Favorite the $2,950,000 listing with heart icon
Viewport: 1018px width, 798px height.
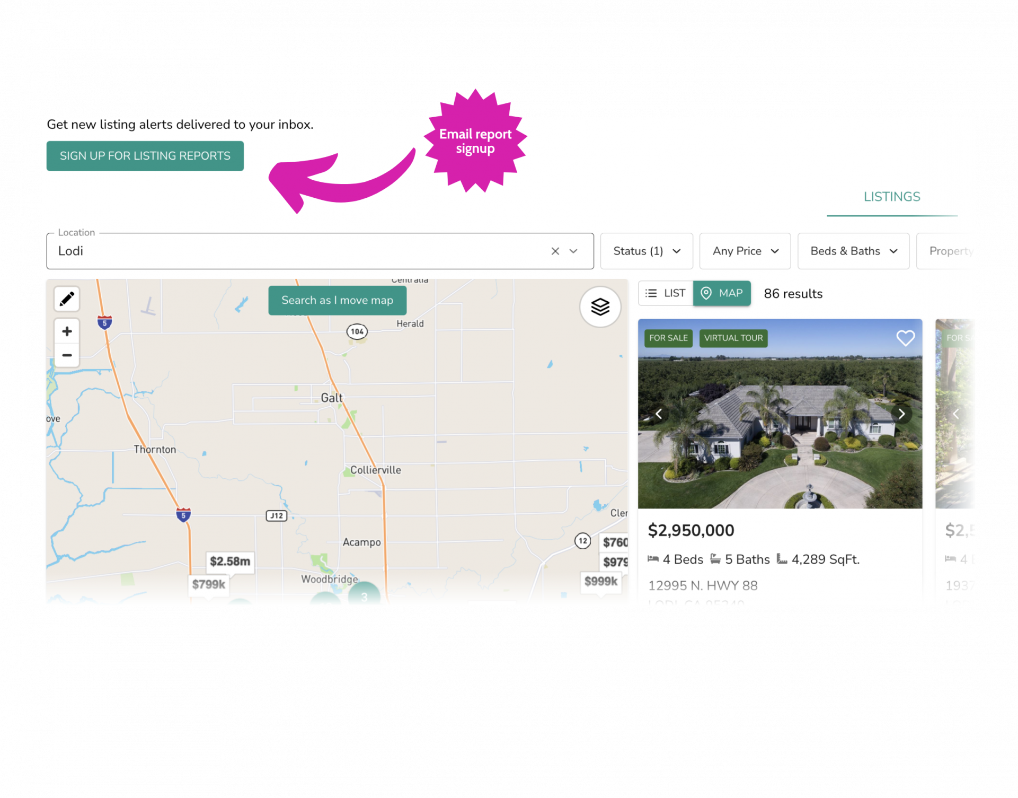[905, 338]
